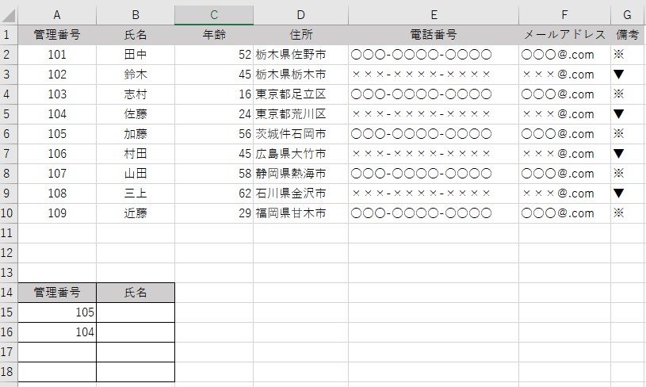This screenshot has height=387, width=646.
Task: Select address cell 東京都荒川区
Action: click(x=300, y=114)
